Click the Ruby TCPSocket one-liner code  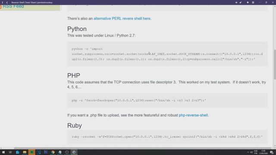tap(167, 136)
